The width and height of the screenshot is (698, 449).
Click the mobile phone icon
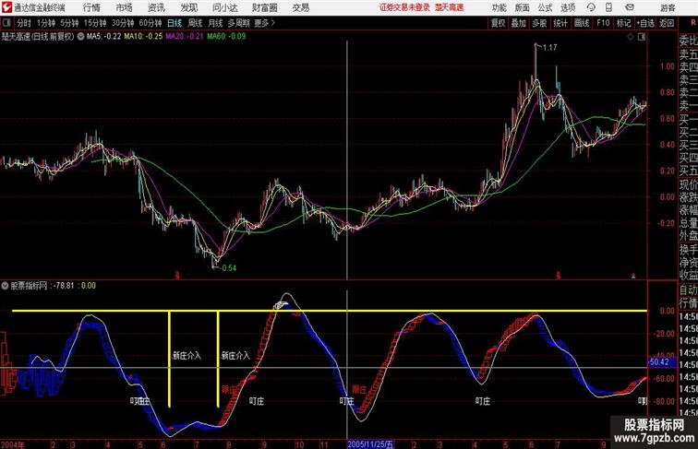(x=608, y=7)
